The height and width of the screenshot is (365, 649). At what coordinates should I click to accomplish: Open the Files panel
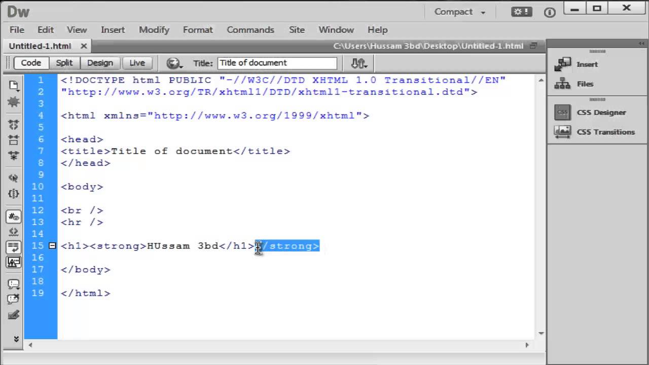pos(585,84)
